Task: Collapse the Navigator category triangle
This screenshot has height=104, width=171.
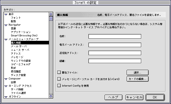Action: click(x=6, y=25)
